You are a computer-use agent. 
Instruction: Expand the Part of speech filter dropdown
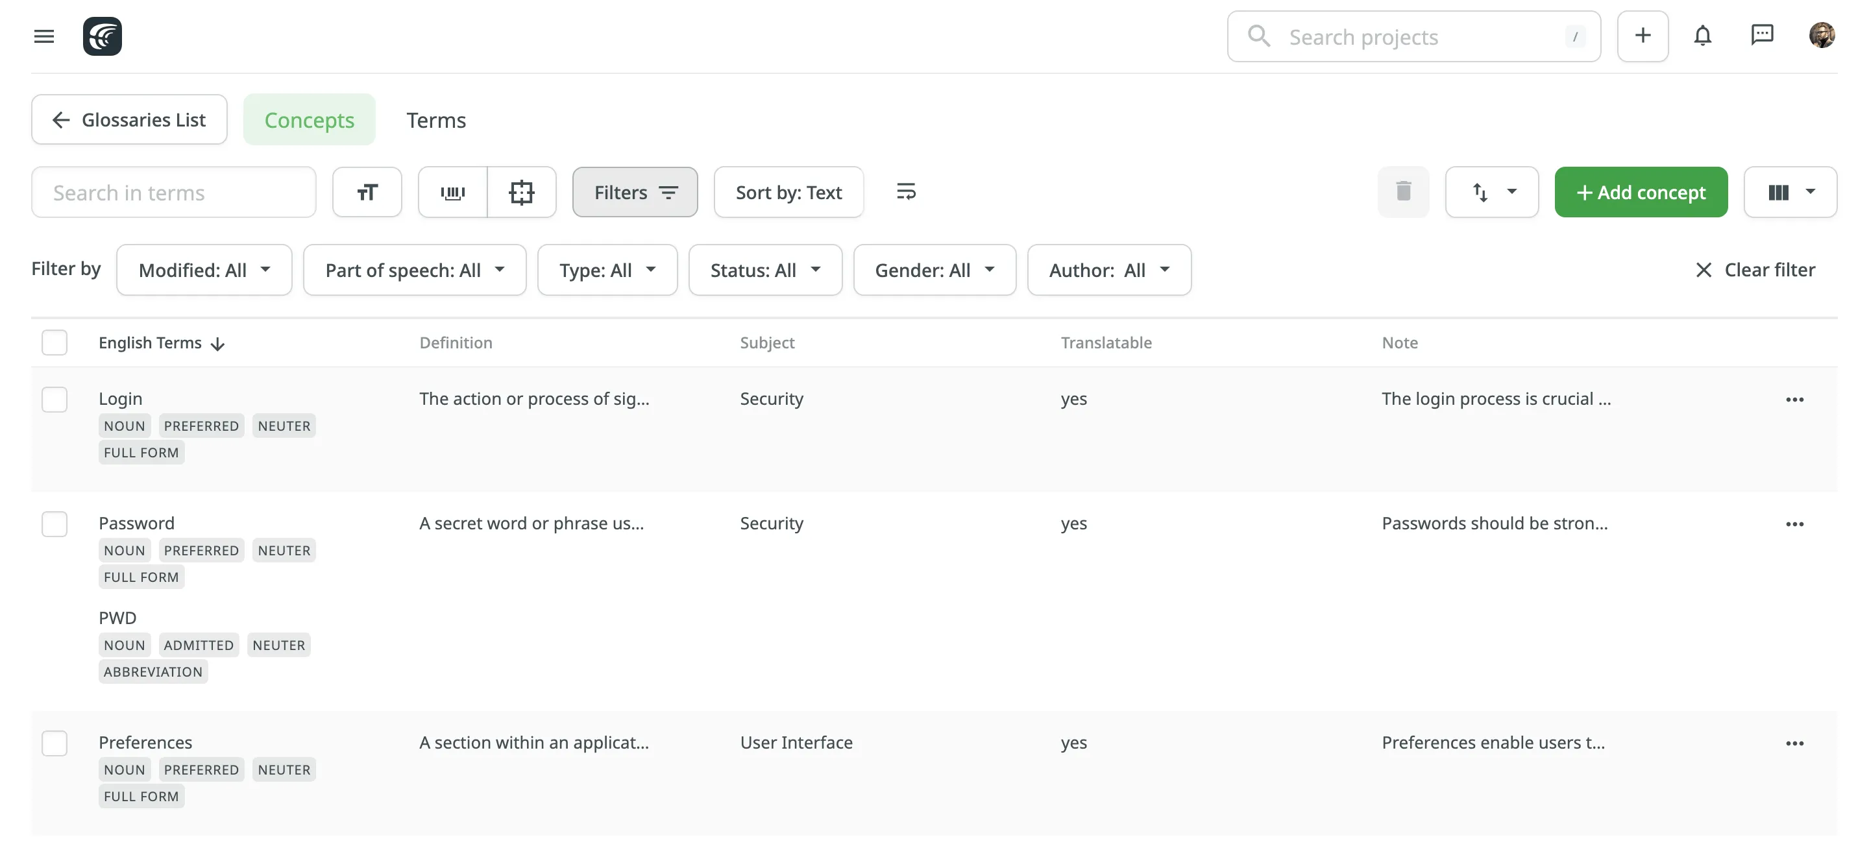click(414, 271)
